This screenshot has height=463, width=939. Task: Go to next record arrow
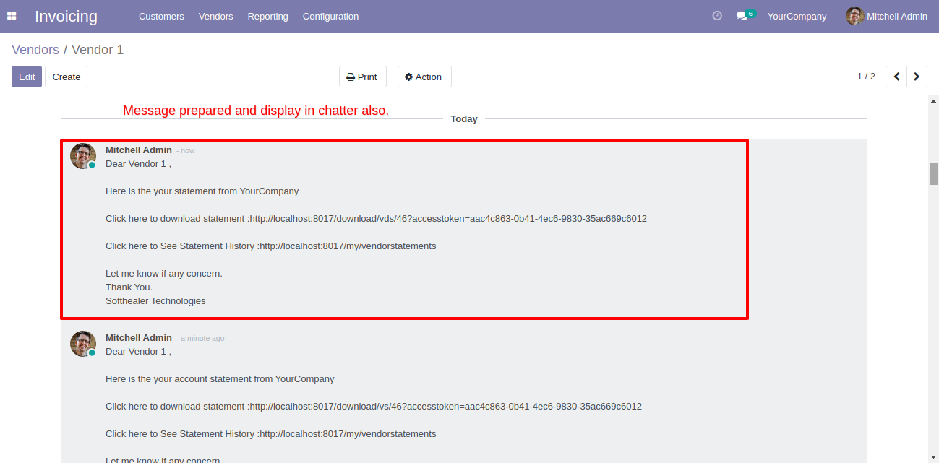tap(917, 77)
